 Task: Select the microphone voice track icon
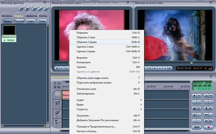point(58,122)
